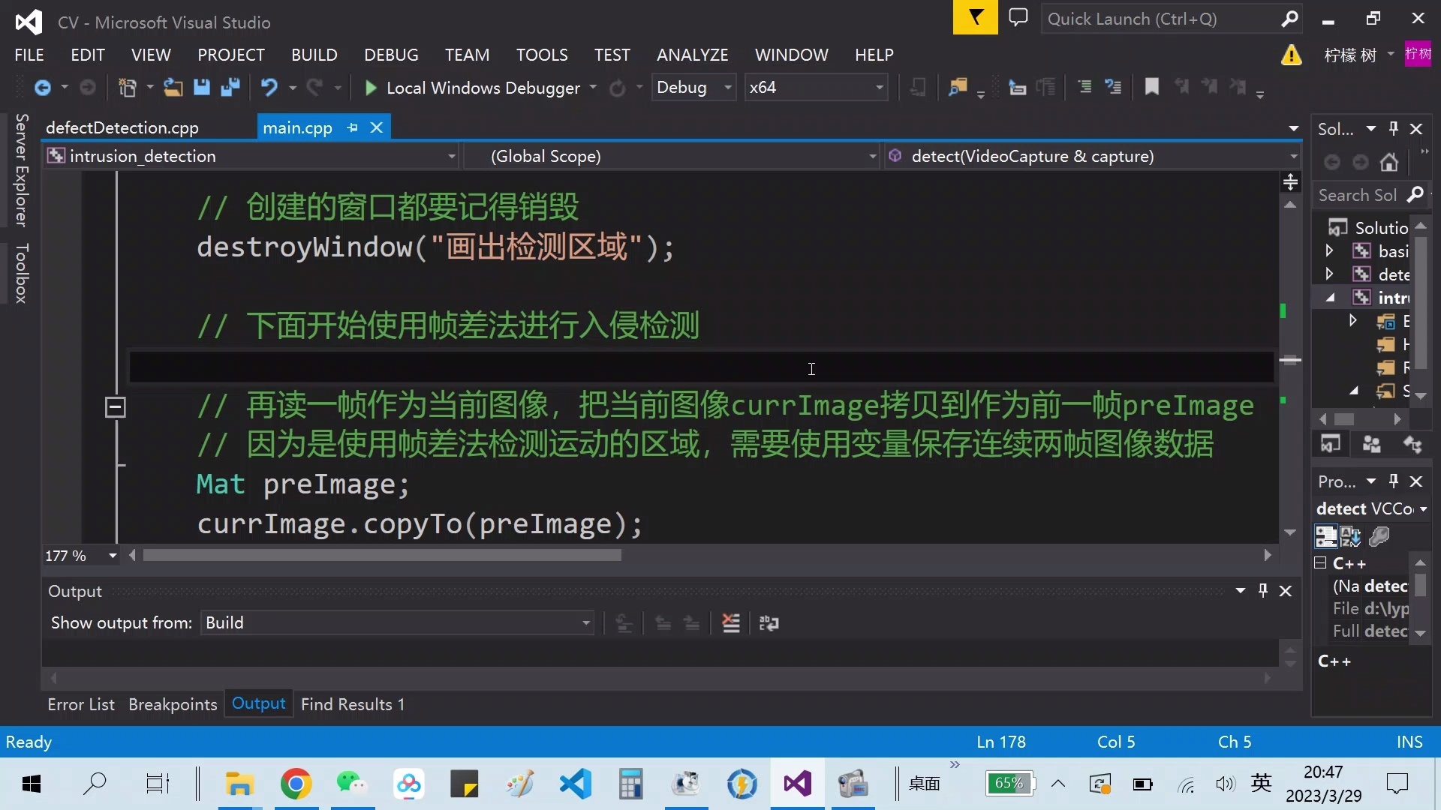Open WeChat from the taskbar
Viewport: 1441px width, 810px height.
point(350,783)
